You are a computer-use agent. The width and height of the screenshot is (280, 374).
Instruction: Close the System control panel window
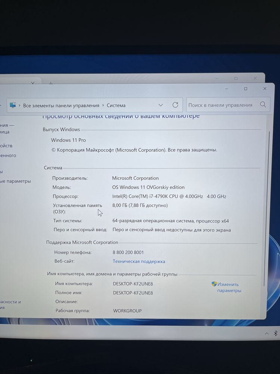(265, 89)
